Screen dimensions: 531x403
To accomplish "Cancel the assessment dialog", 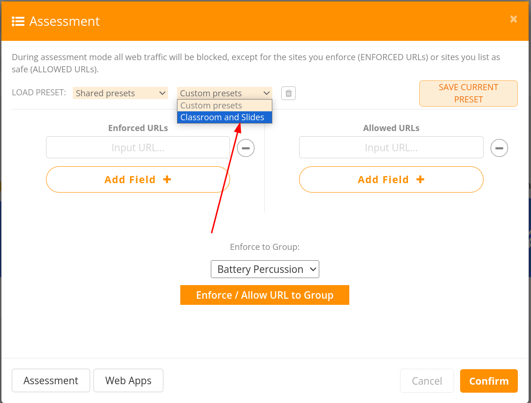I will pos(427,381).
